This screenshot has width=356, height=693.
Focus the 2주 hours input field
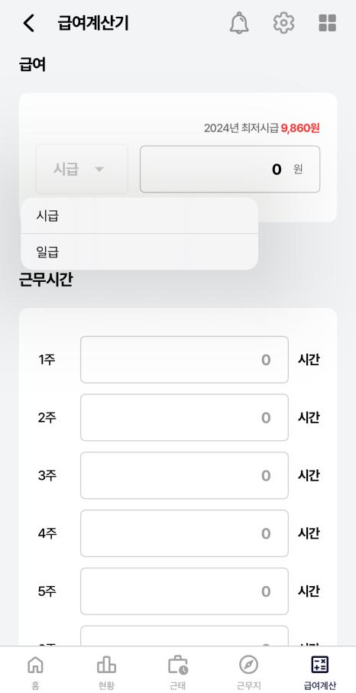tap(184, 418)
